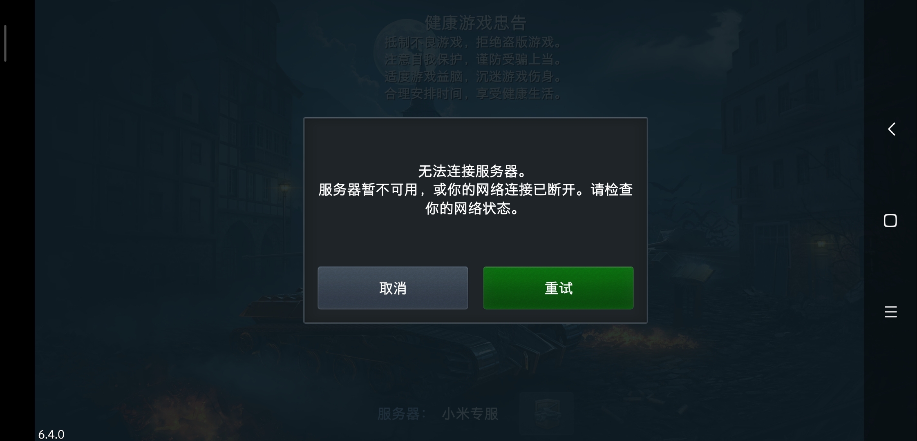The height and width of the screenshot is (441, 917).
Task: Tap the 6.4.0 version number
Action: pos(51,434)
